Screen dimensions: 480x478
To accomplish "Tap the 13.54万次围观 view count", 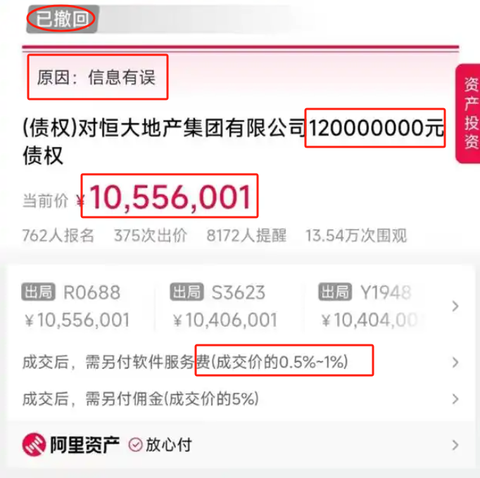I will point(356,235).
